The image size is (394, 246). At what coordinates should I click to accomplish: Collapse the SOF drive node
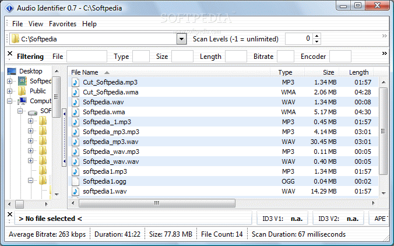(x=20, y=111)
